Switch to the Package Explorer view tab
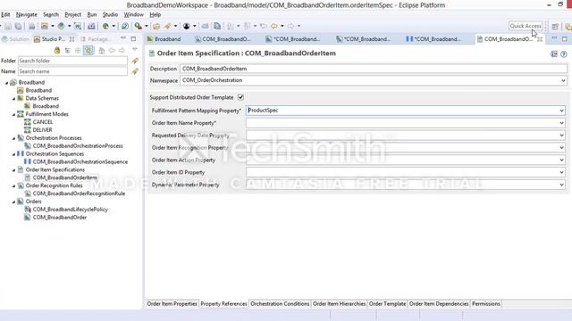 pyautogui.click(x=96, y=39)
